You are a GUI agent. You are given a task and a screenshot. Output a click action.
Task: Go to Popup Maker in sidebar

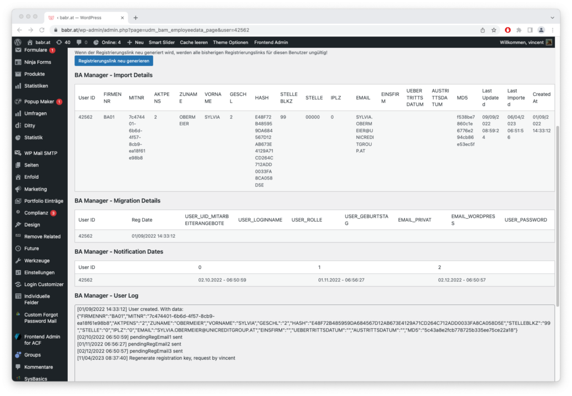39,102
